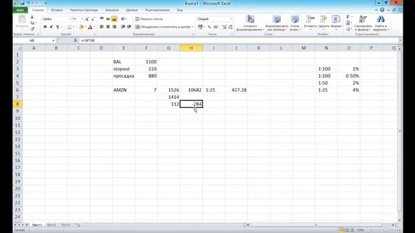This screenshot has width=415, height=233.
Task: Decrease decimal places icon
Action: coord(231,27)
